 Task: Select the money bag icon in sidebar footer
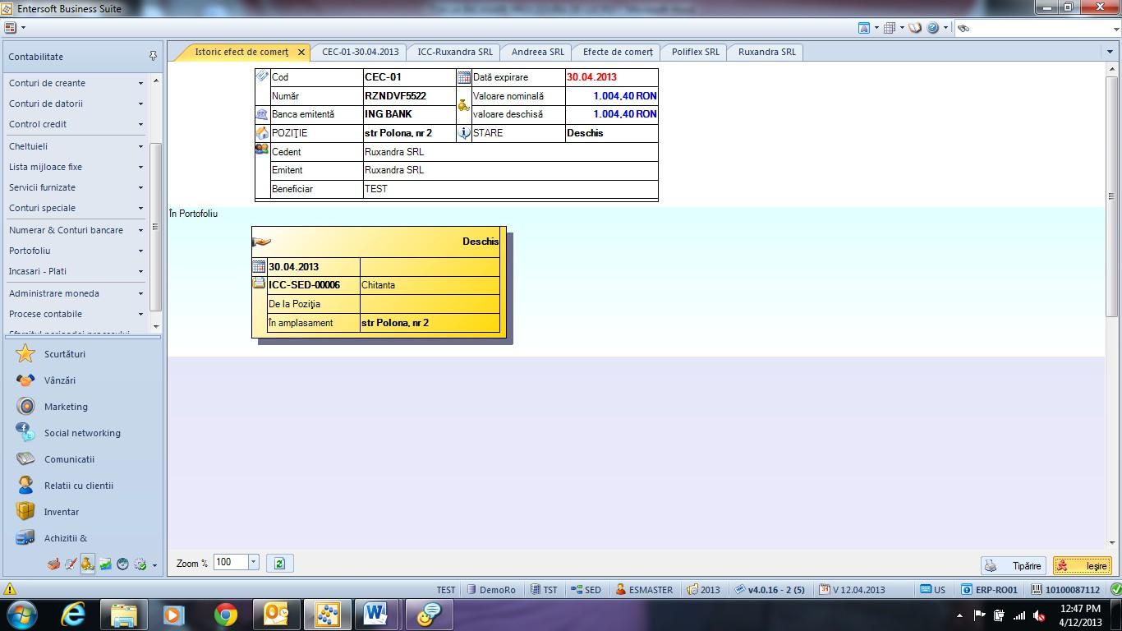pyautogui.click(x=88, y=564)
